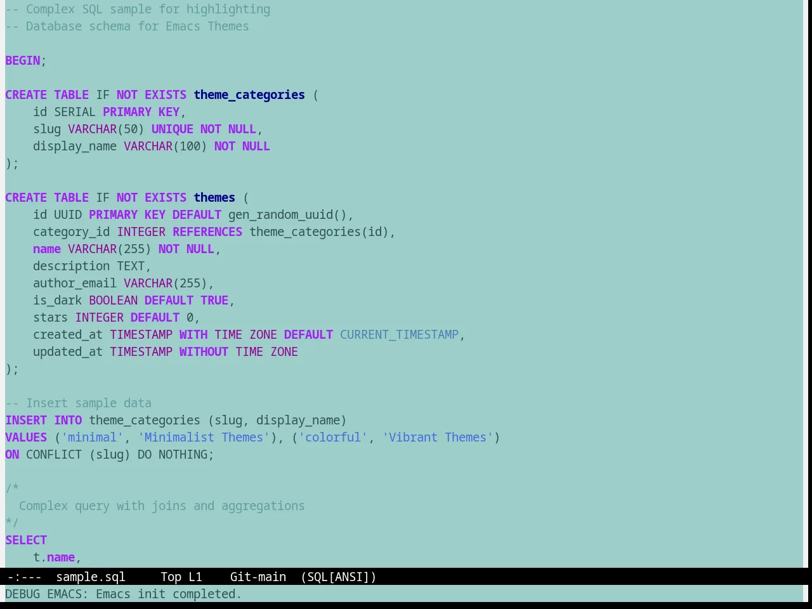Click CURRENT_TIMESTAMP on created_at line
The height and width of the screenshot is (609, 812).
tap(399, 334)
